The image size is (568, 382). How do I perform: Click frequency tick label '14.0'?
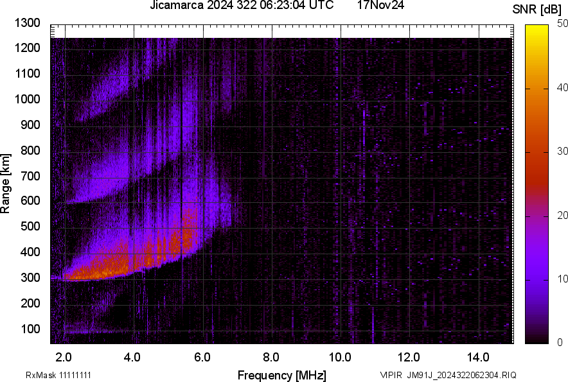click(478, 358)
